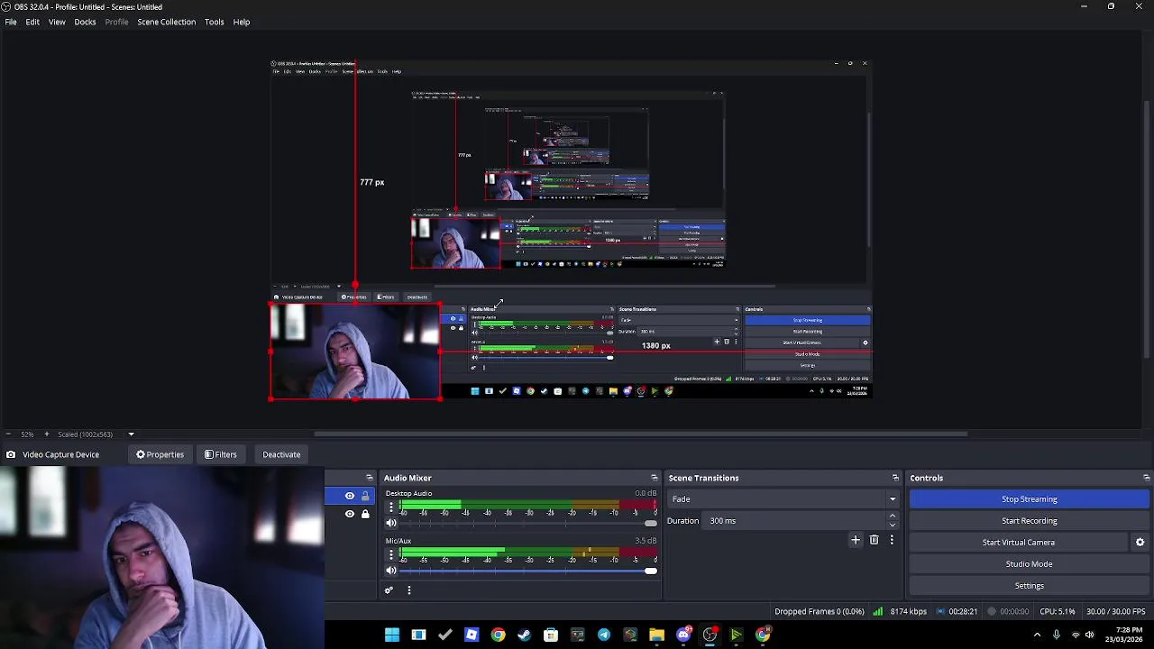This screenshot has height=649, width=1154.
Task: Open Roblox from the taskbar
Action: point(472,635)
